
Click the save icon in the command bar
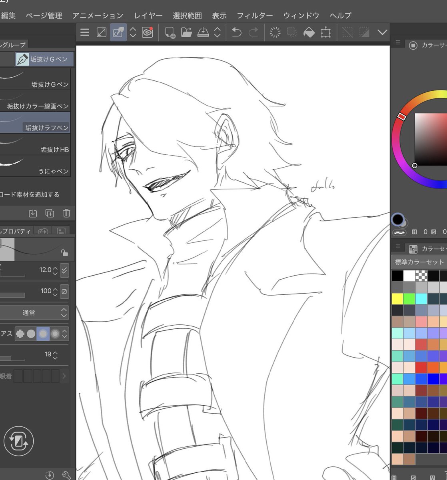pyautogui.click(x=204, y=32)
